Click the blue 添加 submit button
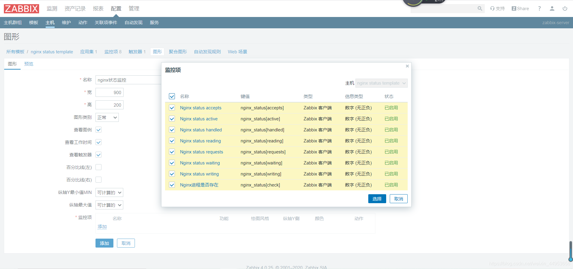The height and width of the screenshot is (269, 573). (104, 243)
